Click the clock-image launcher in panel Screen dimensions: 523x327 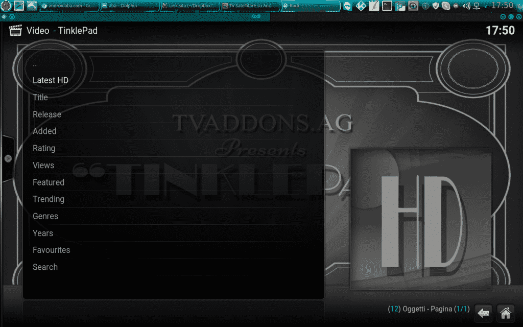[400, 6]
